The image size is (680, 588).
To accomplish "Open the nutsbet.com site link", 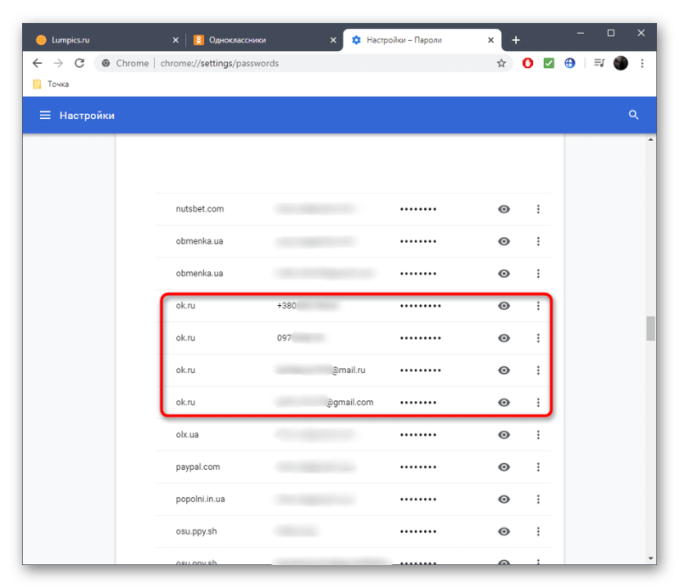I will pyautogui.click(x=200, y=209).
